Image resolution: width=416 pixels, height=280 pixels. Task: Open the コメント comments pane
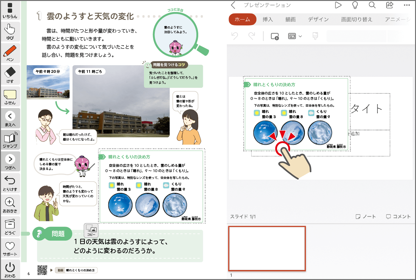pos(398,216)
